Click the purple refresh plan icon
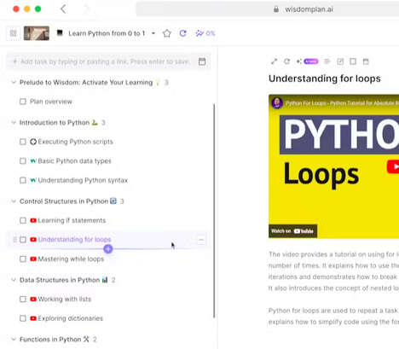 tap(183, 33)
